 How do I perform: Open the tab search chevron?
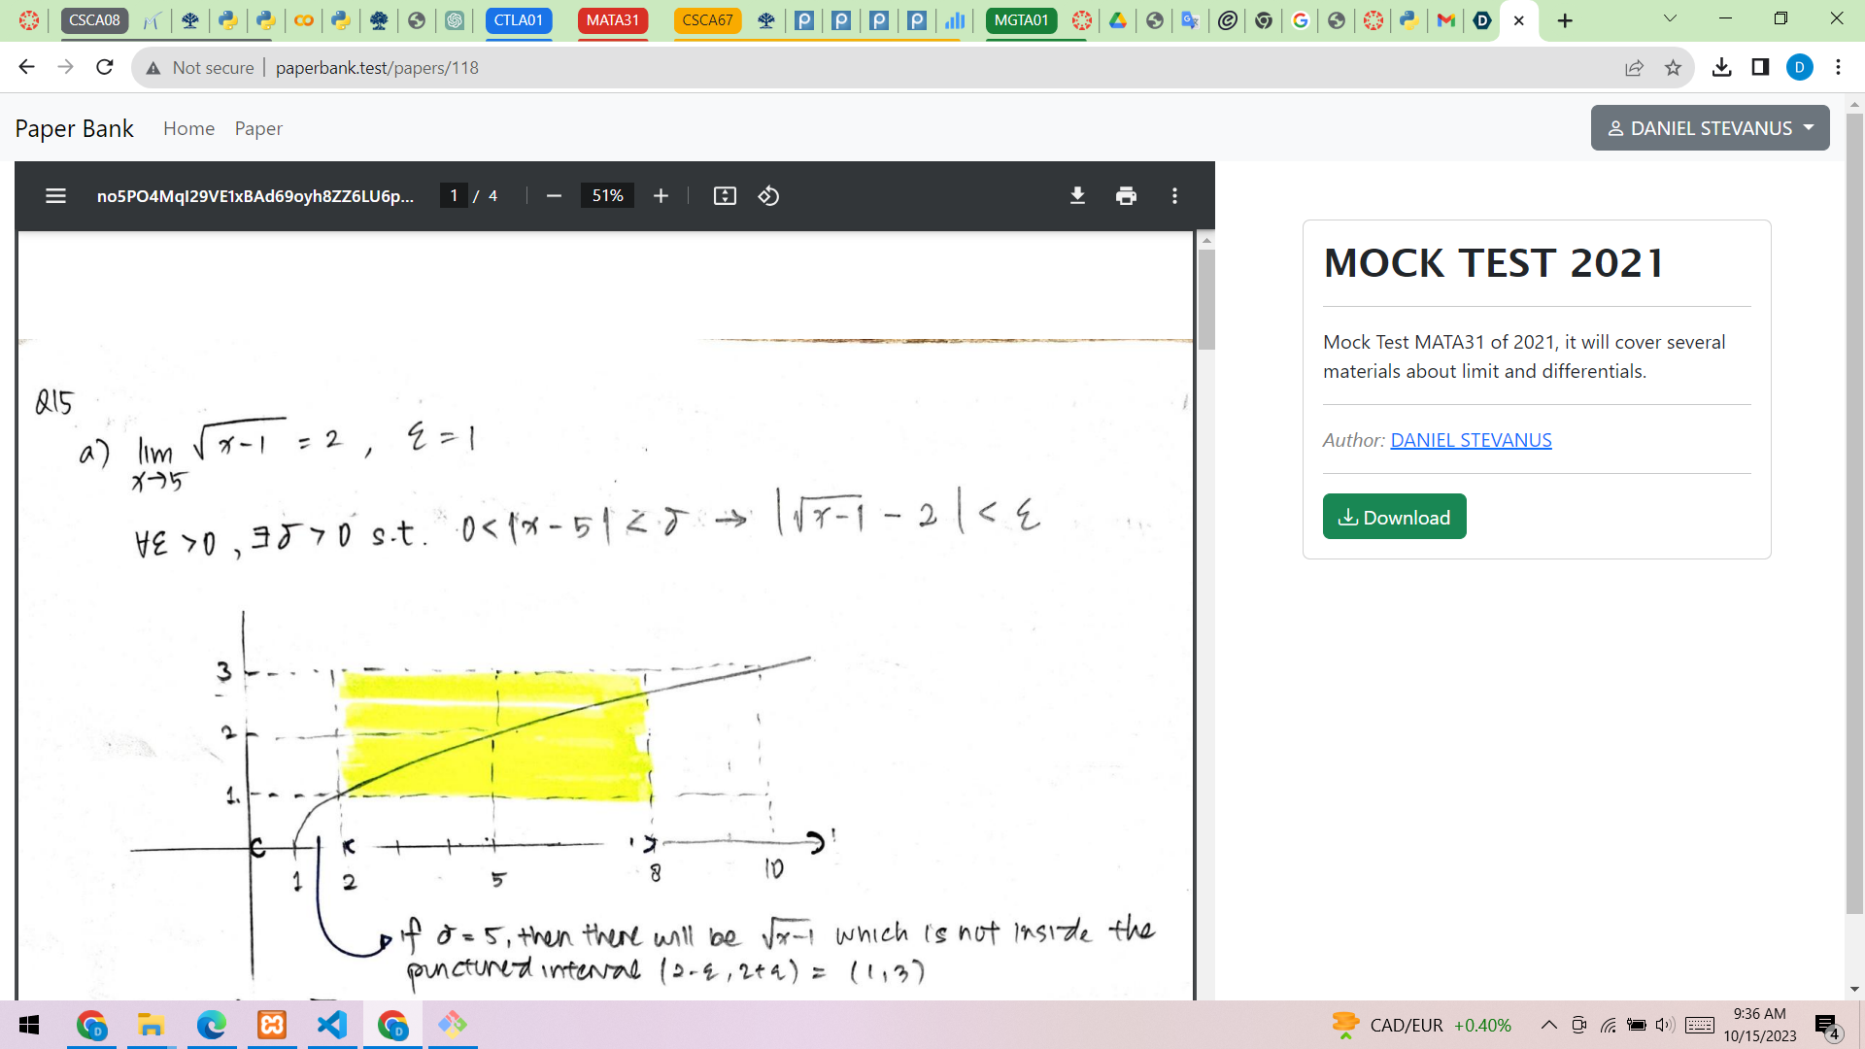1670,18
